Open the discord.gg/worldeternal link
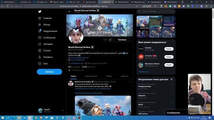 click(80, 58)
